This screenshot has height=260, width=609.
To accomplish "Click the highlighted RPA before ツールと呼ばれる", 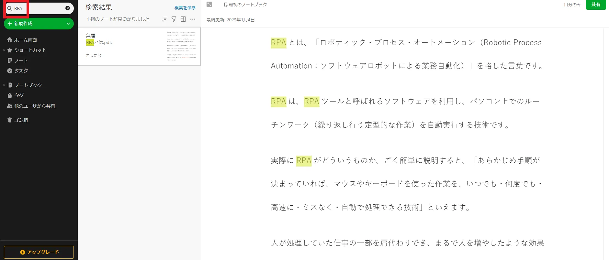I will [x=311, y=101].
